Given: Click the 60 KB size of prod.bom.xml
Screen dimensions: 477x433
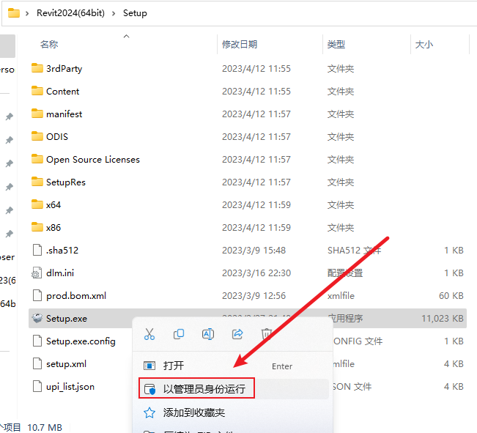Looking at the screenshot, I should [451, 295].
